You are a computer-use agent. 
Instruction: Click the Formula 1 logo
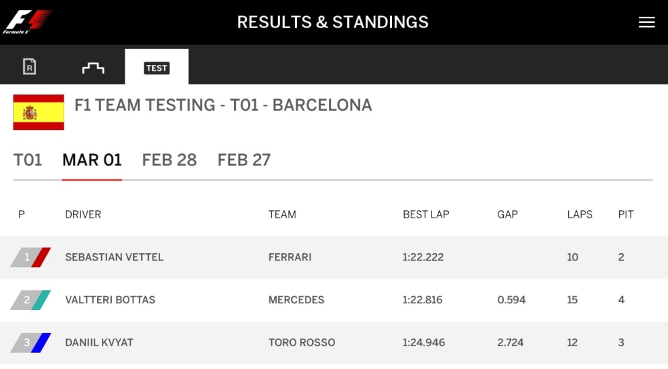pyautogui.click(x=27, y=21)
